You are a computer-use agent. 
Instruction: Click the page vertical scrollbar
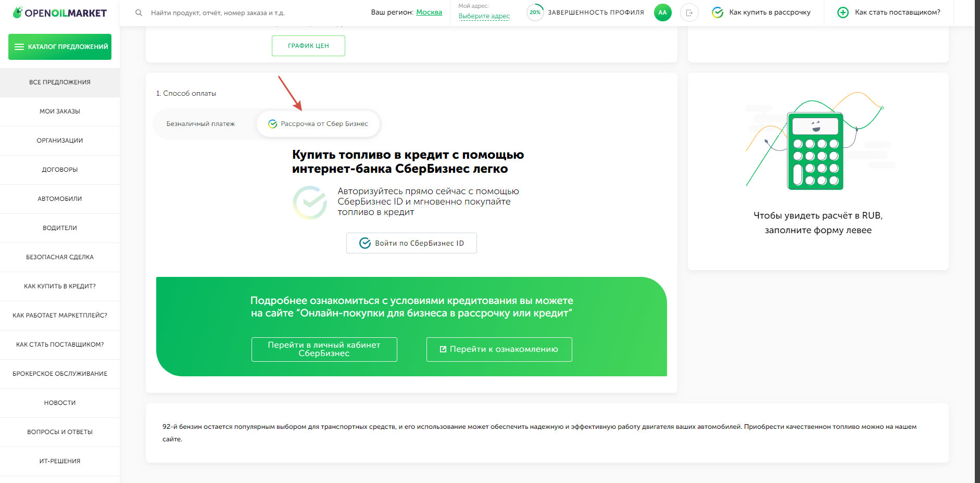977,241
